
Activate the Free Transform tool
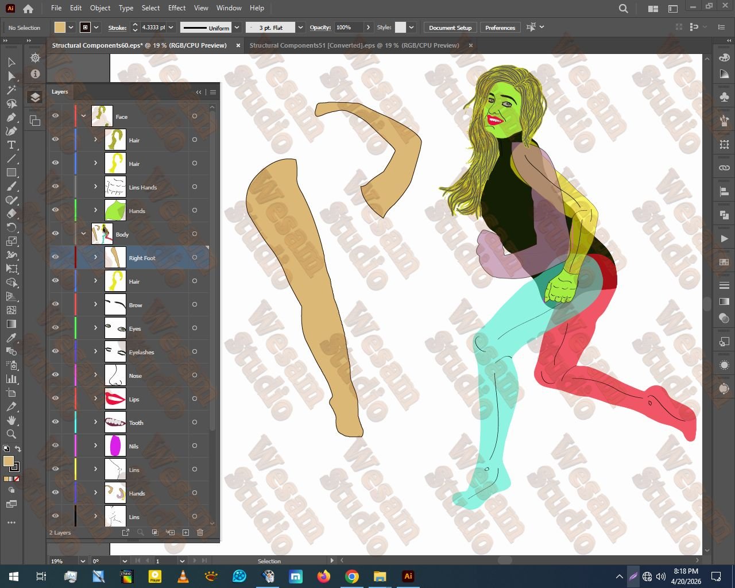coord(11,269)
